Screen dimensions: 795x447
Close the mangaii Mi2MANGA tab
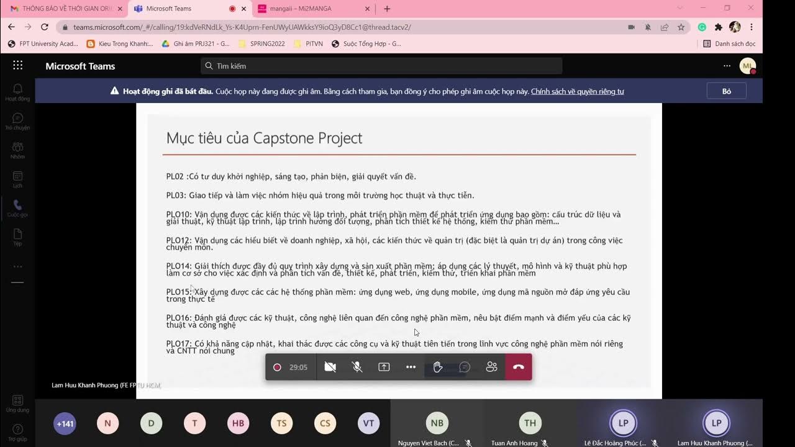tap(367, 9)
